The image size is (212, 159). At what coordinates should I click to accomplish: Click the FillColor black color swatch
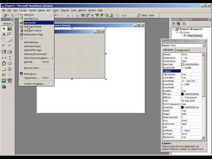[182, 94]
